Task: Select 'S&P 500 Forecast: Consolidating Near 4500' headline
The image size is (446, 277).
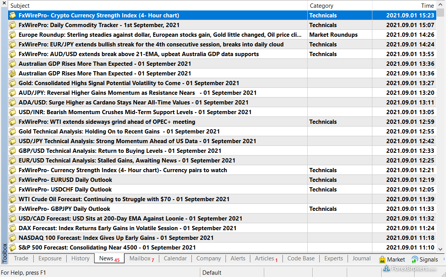Action: coord(107,248)
